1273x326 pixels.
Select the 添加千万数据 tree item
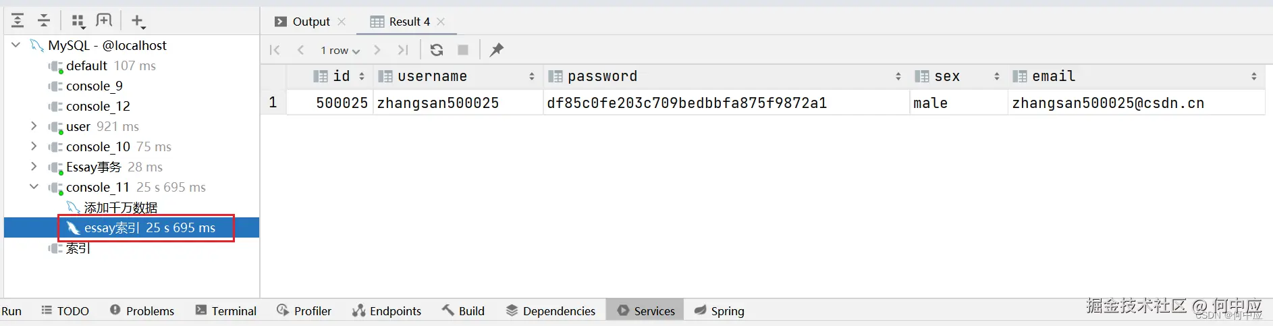[x=120, y=207]
